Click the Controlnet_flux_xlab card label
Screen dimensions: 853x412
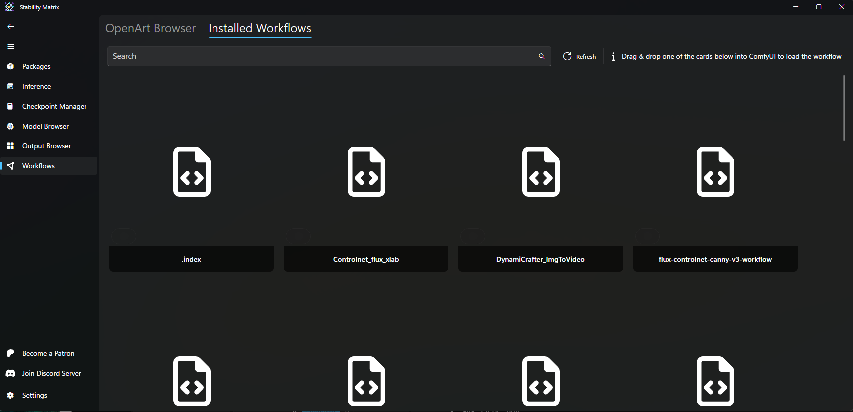[x=366, y=259]
